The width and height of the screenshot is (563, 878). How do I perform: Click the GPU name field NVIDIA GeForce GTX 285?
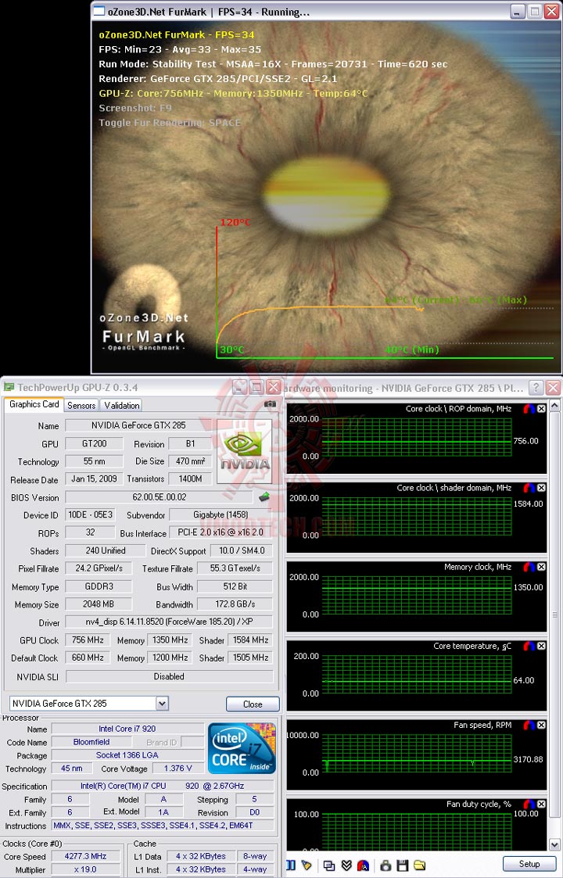[138, 425]
